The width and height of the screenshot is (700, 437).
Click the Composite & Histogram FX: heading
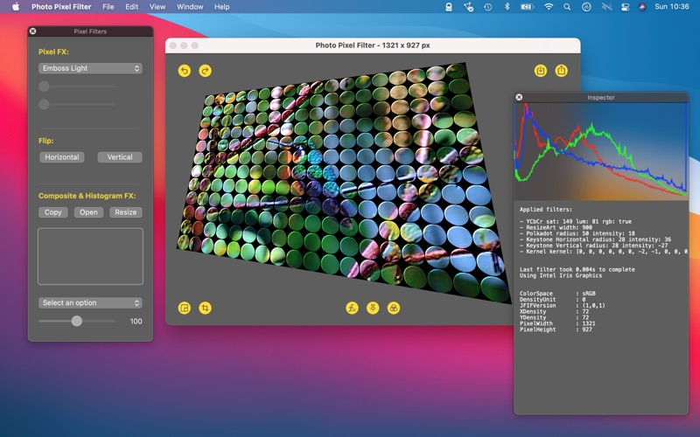tap(87, 196)
